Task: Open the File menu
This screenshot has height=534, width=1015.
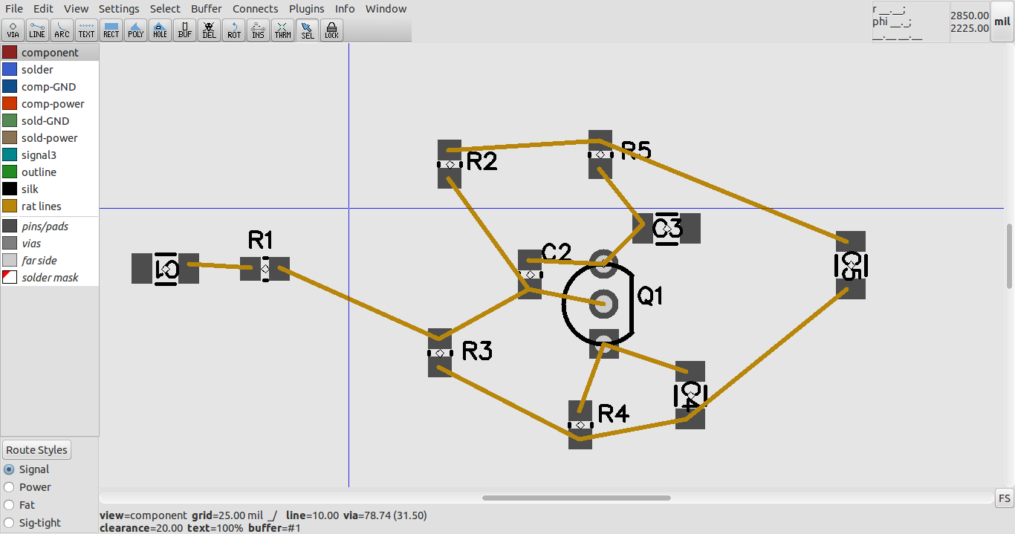Action: coord(13,9)
